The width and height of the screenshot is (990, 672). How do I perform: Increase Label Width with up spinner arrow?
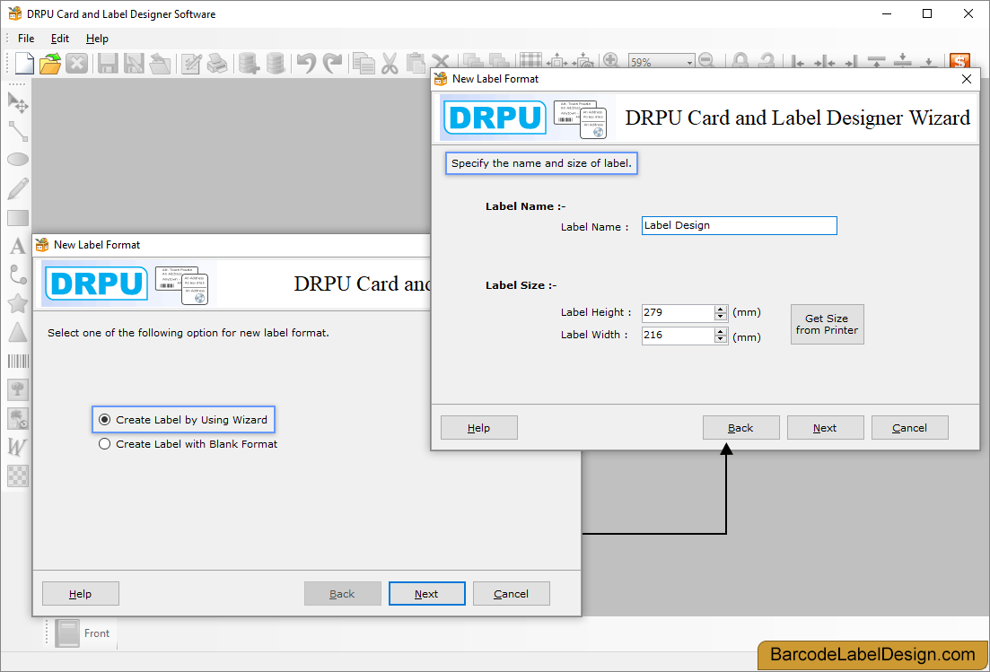721,331
